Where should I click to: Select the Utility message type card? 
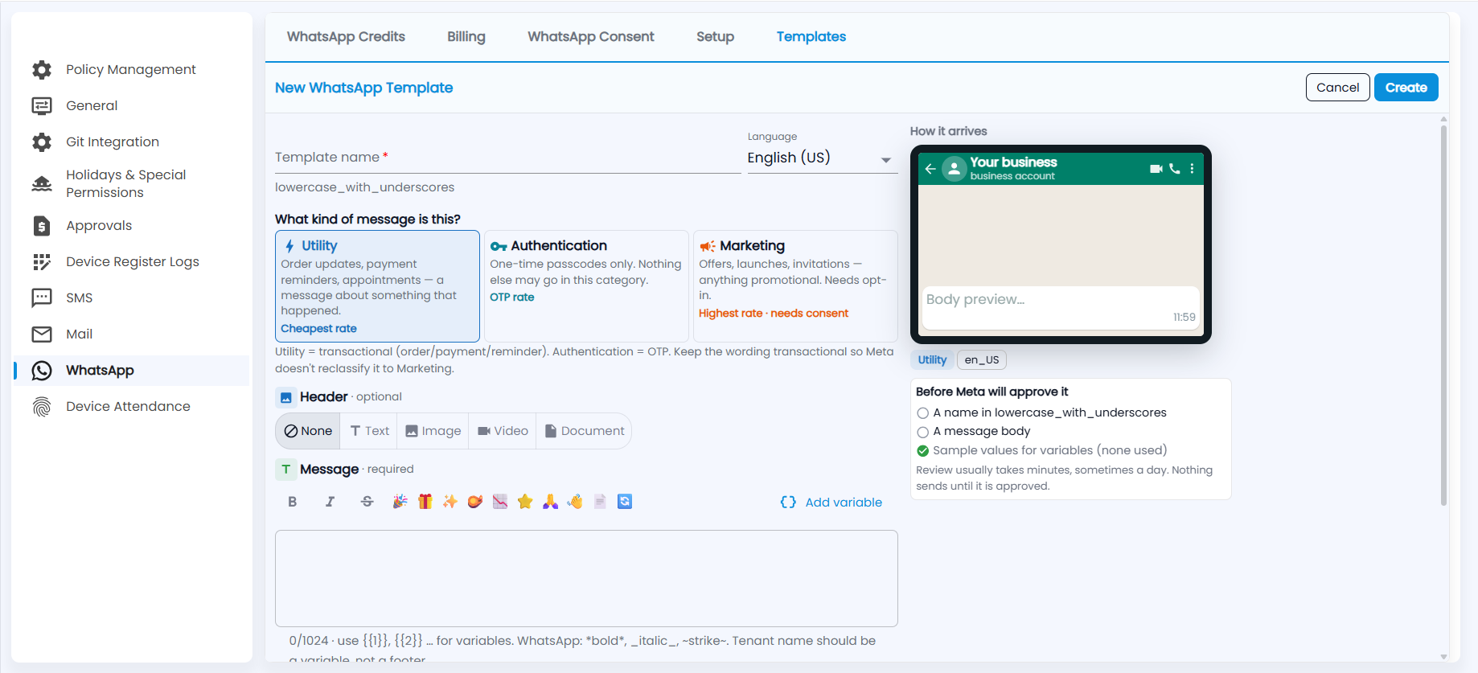tap(377, 286)
